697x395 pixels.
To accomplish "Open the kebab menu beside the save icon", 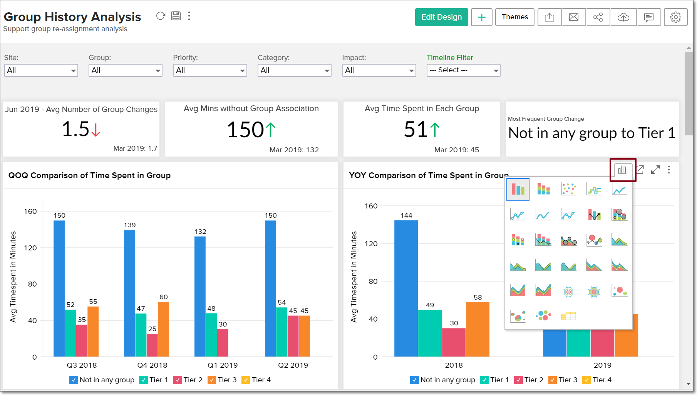I will point(189,16).
